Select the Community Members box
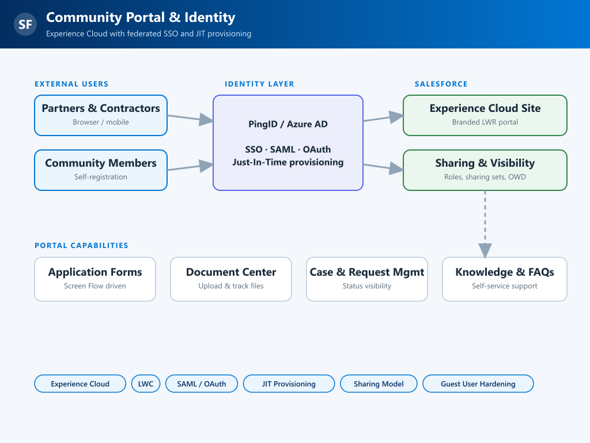Image resolution: width=590 pixels, height=443 pixels. (101, 170)
